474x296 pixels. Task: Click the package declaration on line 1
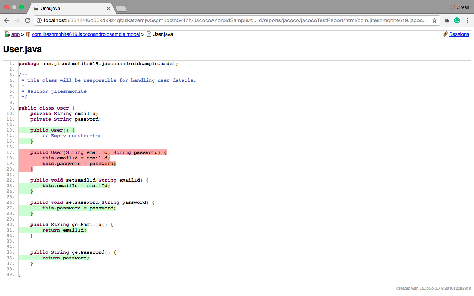coord(98,64)
